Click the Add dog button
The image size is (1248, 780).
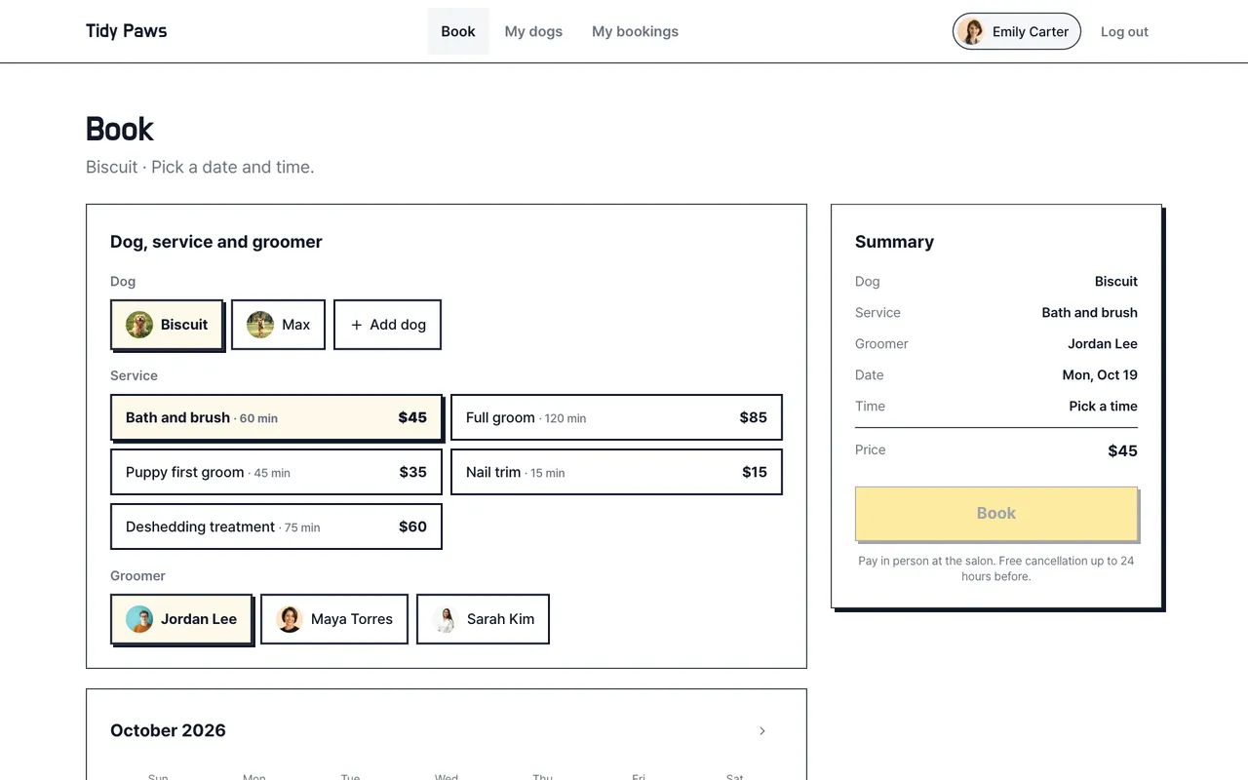(387, 325)
